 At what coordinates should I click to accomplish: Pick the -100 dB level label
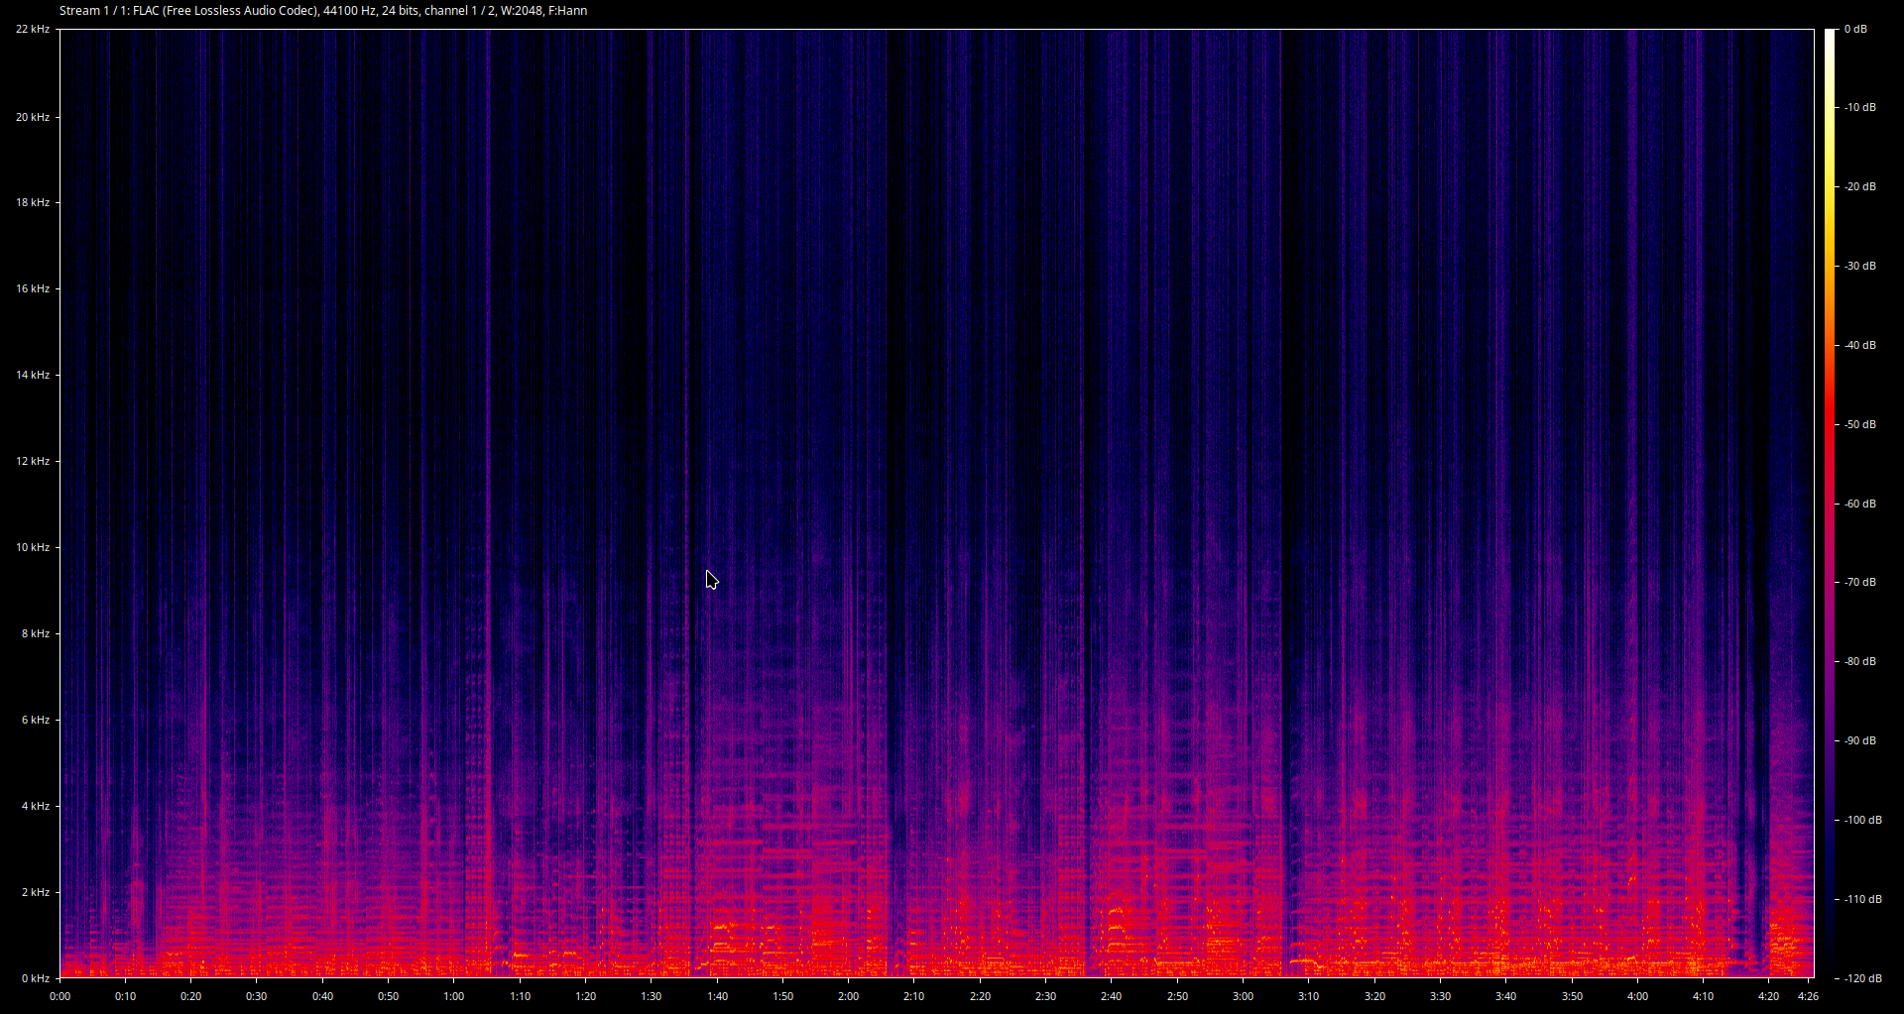pyautogui.click(x=1863, y=820)
